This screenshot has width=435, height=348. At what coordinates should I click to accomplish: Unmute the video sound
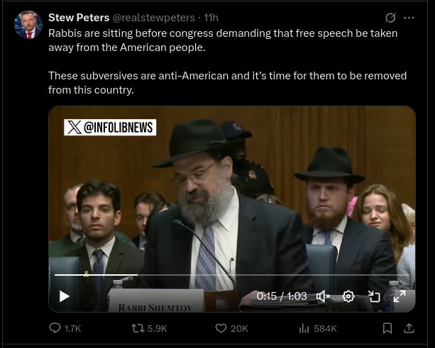pos(323,296)
